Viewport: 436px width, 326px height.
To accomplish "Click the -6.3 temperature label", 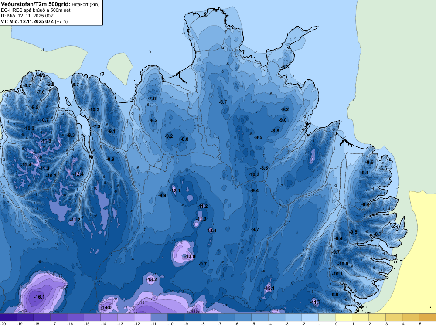I will click(284, 67).
